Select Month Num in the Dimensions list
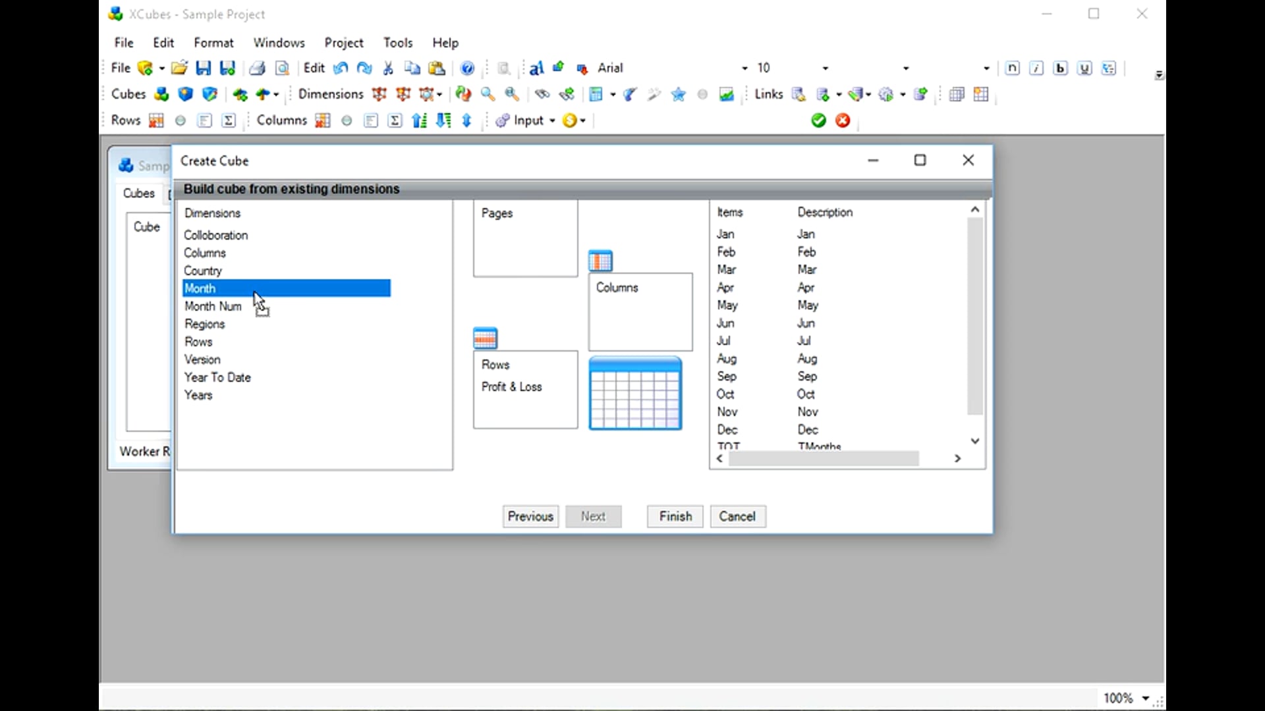The image size is (1265, 711). point(213,306)
